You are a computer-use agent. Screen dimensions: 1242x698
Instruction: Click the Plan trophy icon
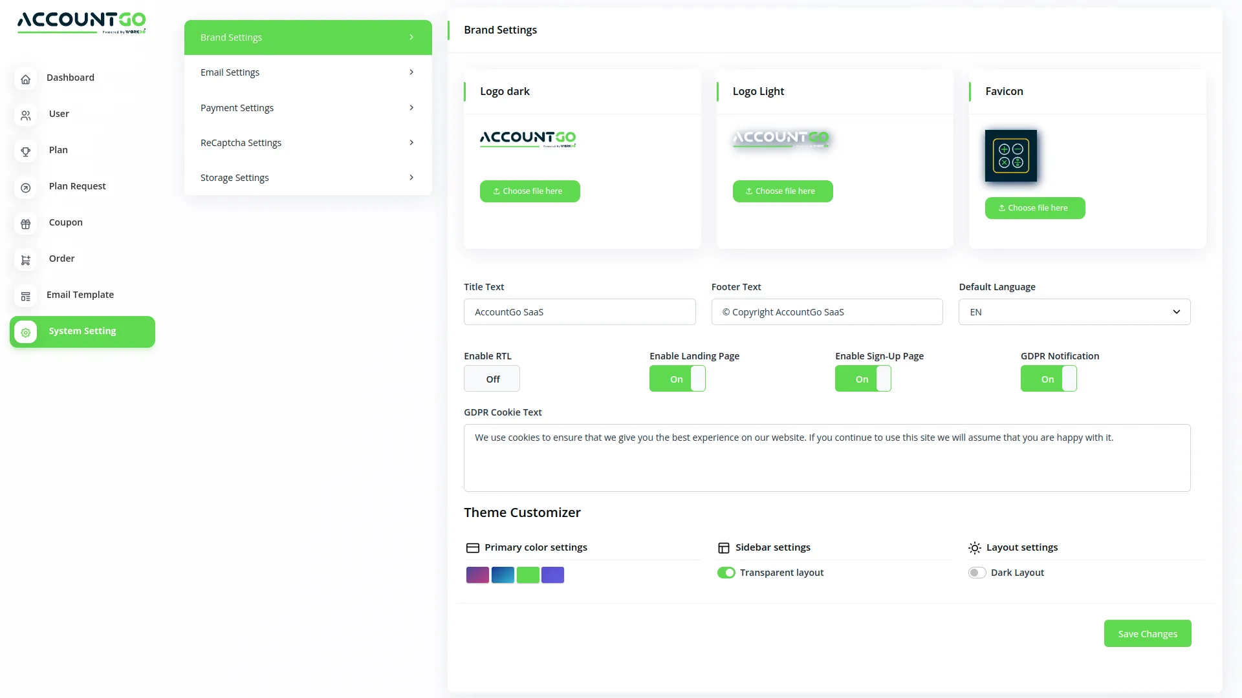pyautogui.click(x=25, y=151)
